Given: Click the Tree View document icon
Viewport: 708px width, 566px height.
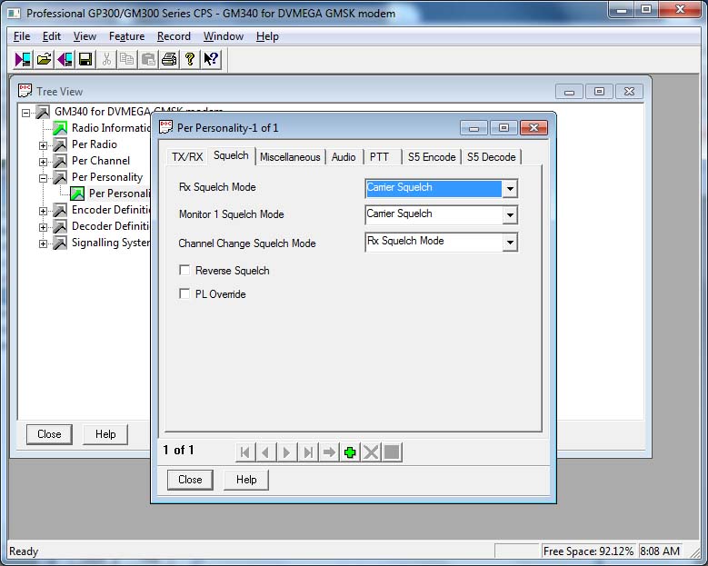Looking at the screenshot, I should point(25,90).
